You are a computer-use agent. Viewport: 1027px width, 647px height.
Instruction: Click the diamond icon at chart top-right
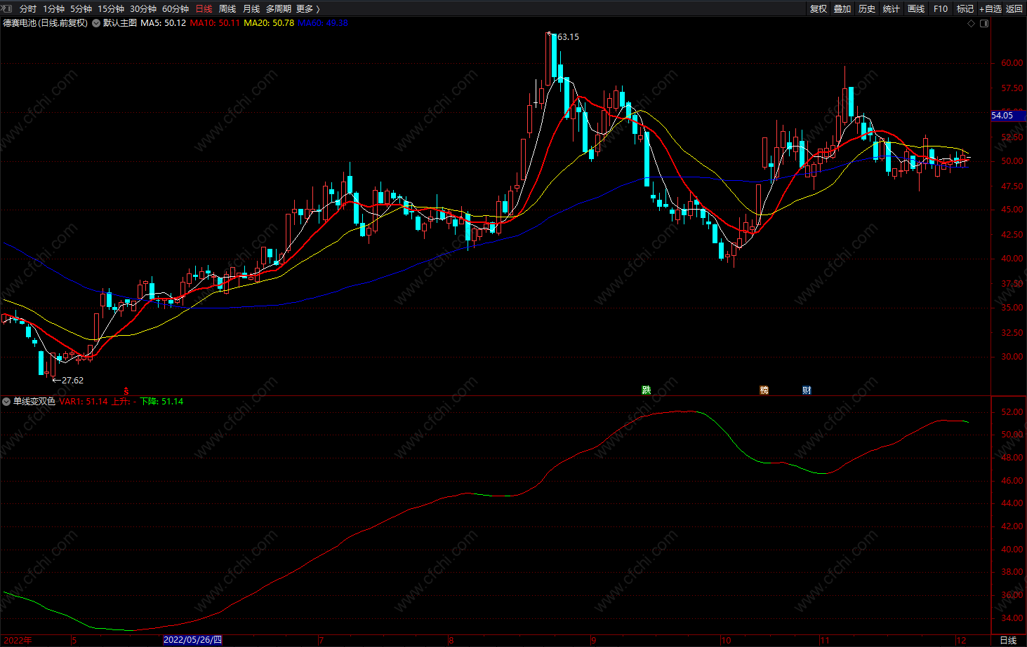(x=972, y=23)
